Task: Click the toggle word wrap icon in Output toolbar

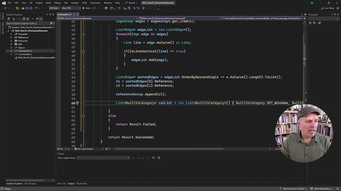Action: pyautogui.click(x=153, y=158)
